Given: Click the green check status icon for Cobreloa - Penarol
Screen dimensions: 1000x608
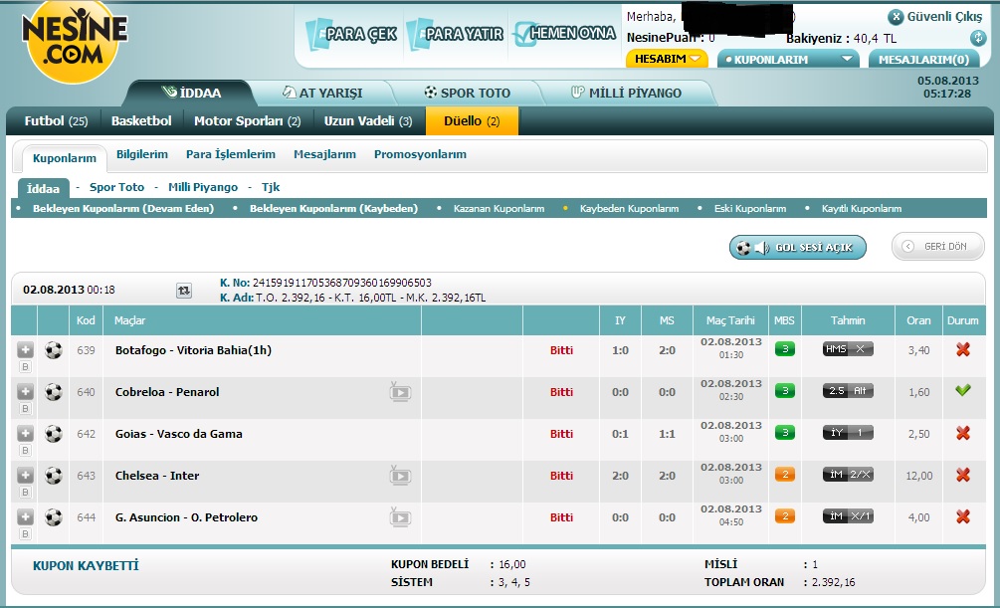Looking at the screenshot, I should point(963,390).
